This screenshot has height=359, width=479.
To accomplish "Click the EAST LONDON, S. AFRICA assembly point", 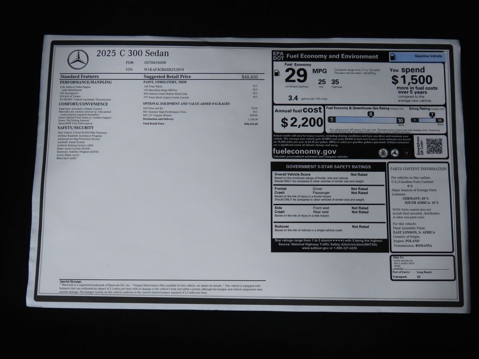I will [414, 232].
